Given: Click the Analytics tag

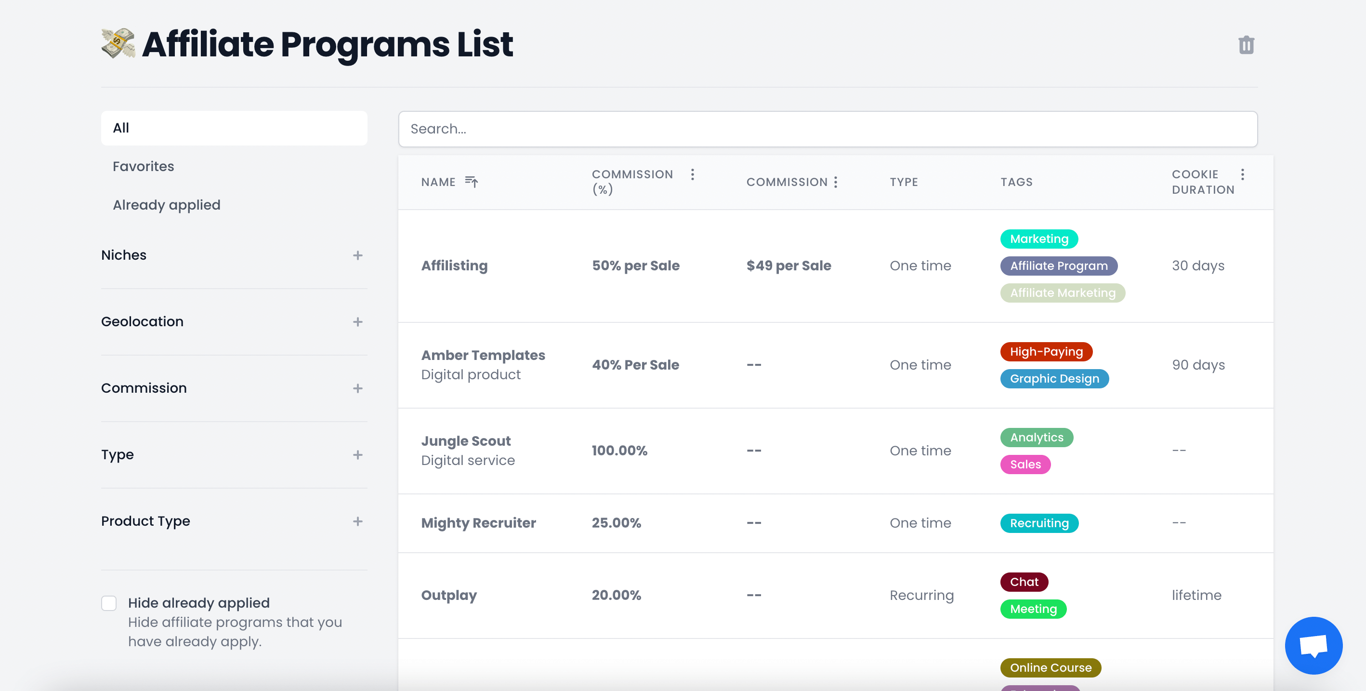Looking at the screenshot, I should 1036,438.
